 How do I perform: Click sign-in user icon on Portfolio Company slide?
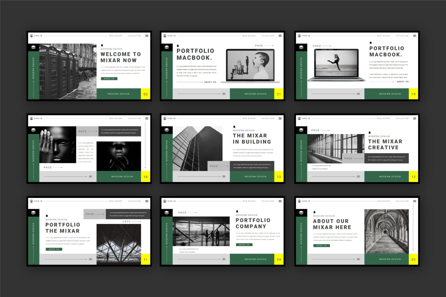(165, 201)
